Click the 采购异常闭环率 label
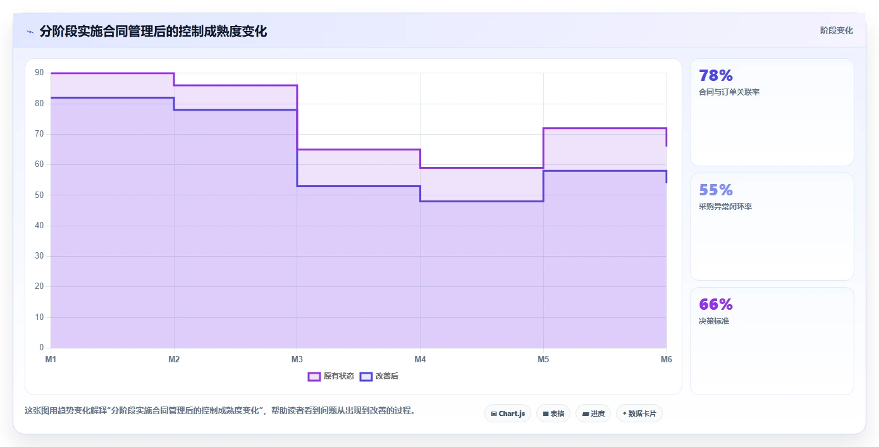This screenshot has width=879, height=447. point(725,207)
